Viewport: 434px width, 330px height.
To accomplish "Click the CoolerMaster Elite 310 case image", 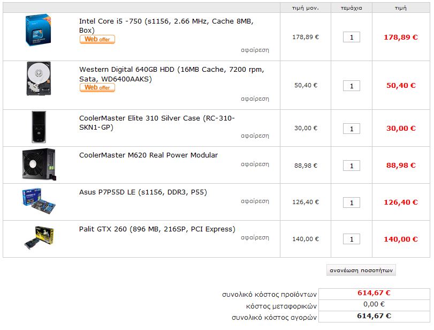I will (39, 127).
